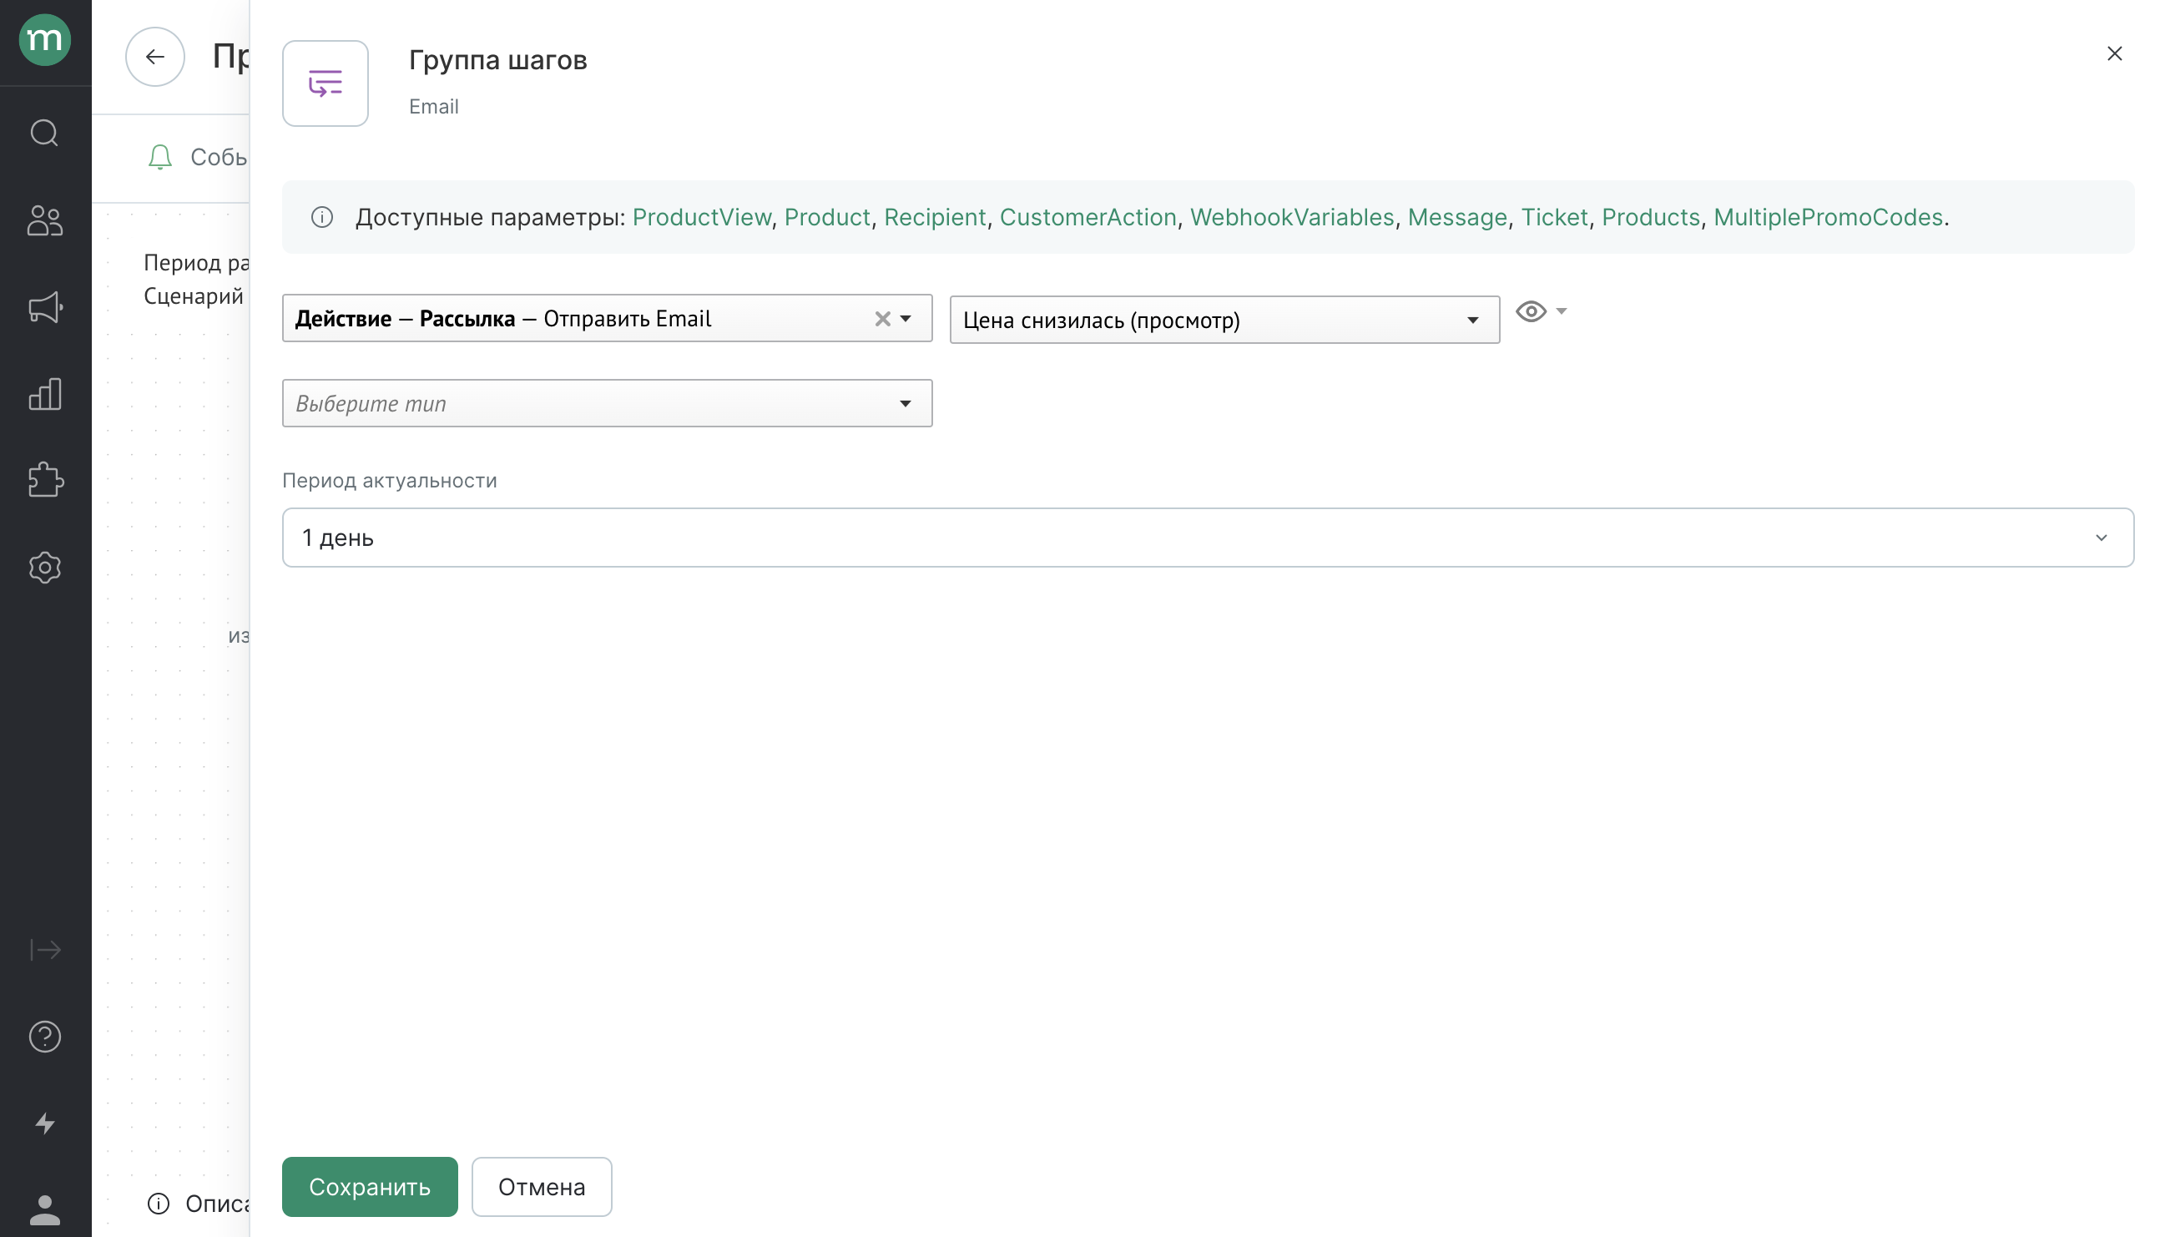
Task: Click the lightning bolt icon
Action: [45, 1123]
